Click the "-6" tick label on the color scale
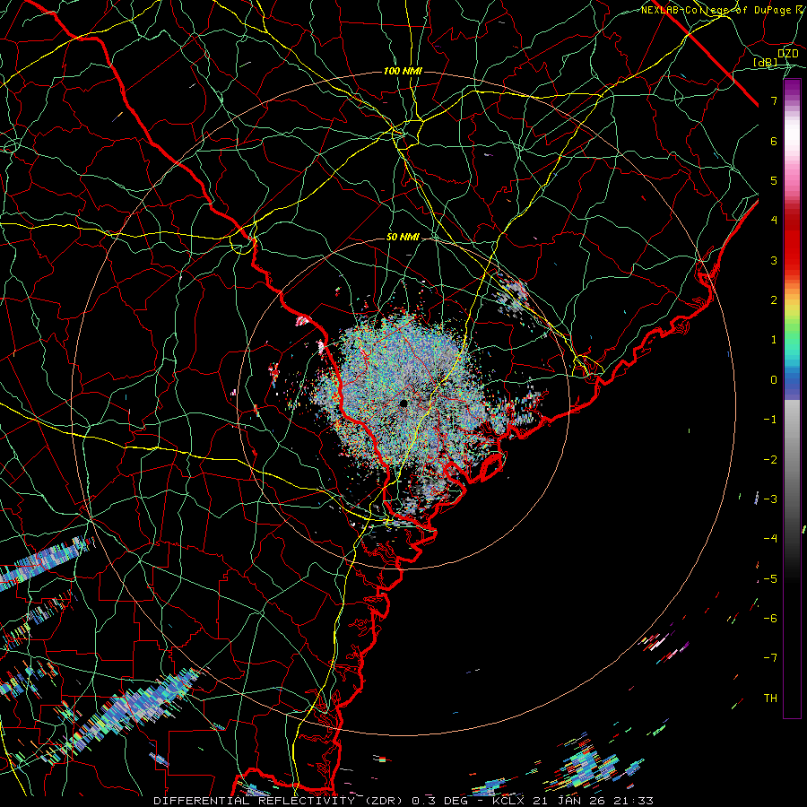Viewport: 807px width, 807px height. (x=770, y=619)
